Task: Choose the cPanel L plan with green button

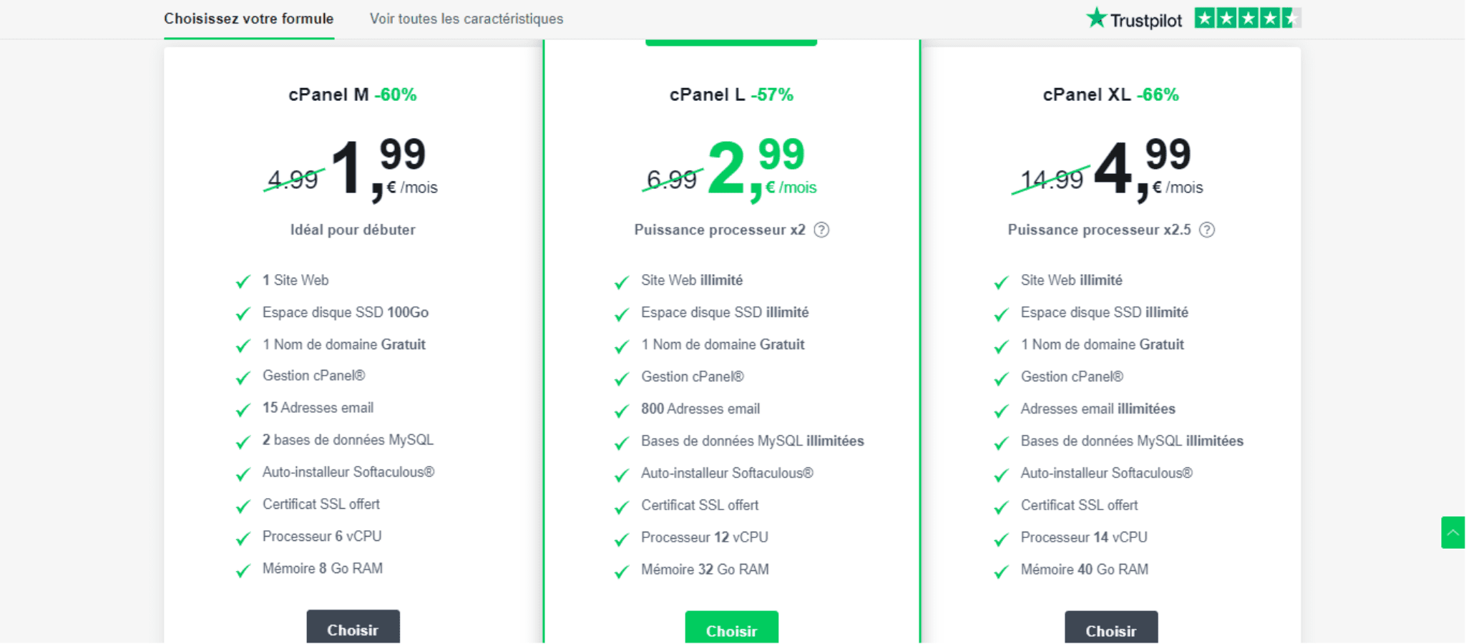Action: pos(731,628)
